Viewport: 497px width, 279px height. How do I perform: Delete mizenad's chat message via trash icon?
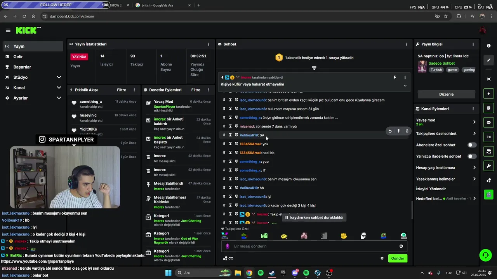(224, 126)
